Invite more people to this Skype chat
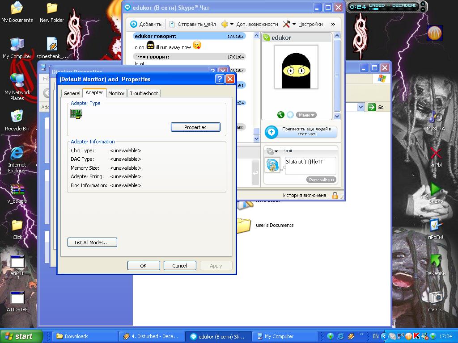Viewport: 458px width, 343px height. (x=301, y=132)
